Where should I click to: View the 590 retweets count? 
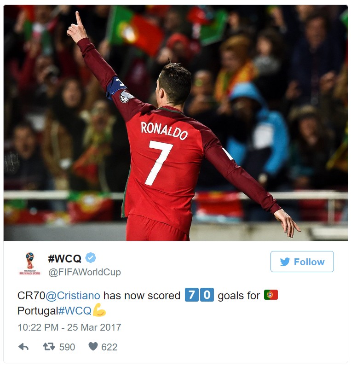point(67,347)
